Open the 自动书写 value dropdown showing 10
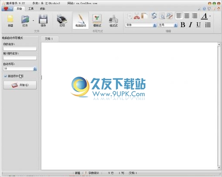Screen dimensions: 222x177 (35, 69)
